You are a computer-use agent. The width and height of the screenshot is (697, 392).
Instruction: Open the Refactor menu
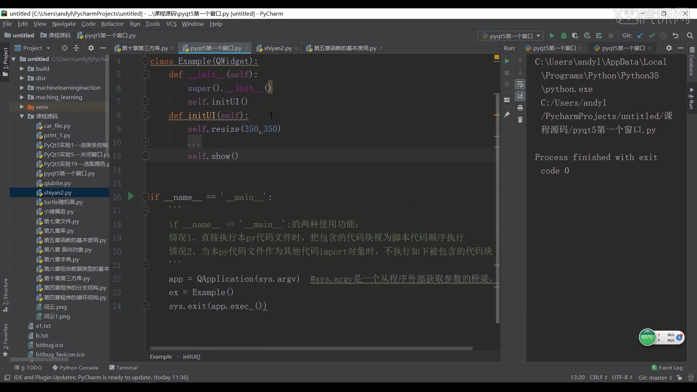112,24
